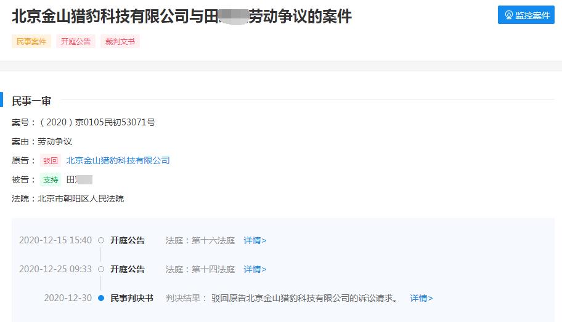Click the defendant name 田 text
The width and height of the screenshot is (562, 322).
pyautogui.click(x=79, y=180)
